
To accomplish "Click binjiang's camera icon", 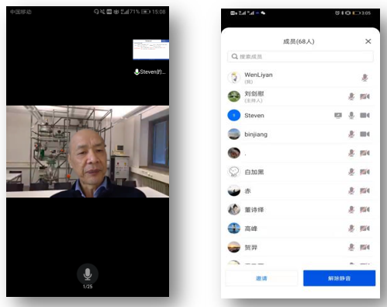I will click(365, 134).
